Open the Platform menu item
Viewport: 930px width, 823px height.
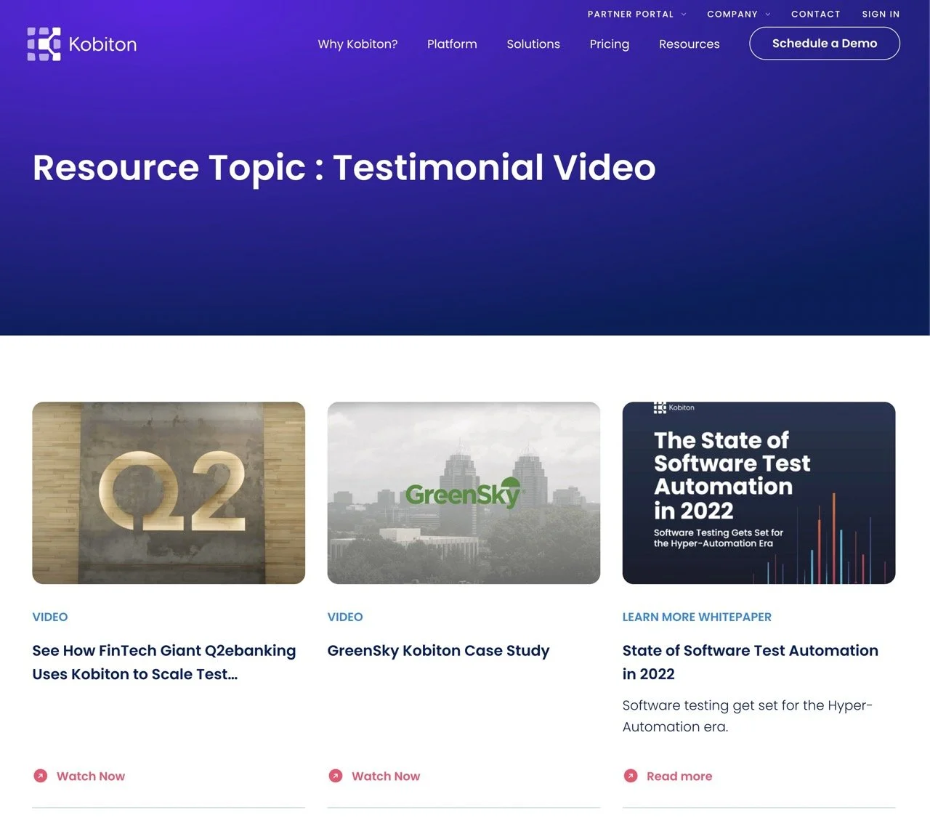[452, 44]
